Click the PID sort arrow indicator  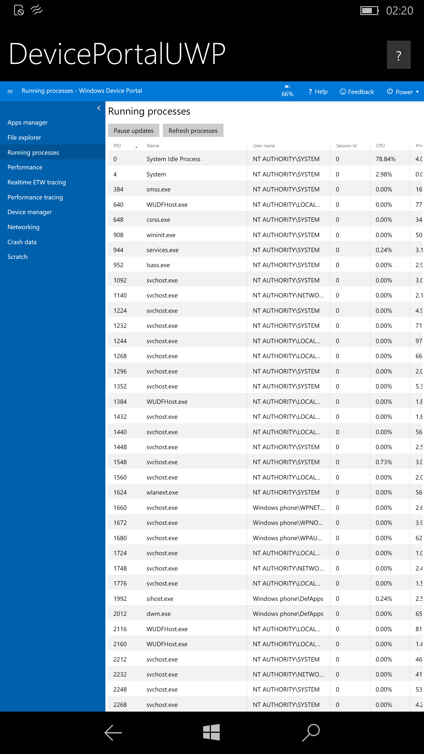click(x=136, y=147)
